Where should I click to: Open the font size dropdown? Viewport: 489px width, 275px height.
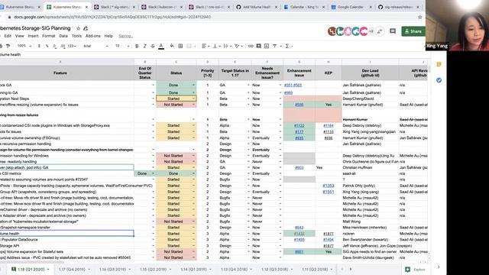click(122, 46)
